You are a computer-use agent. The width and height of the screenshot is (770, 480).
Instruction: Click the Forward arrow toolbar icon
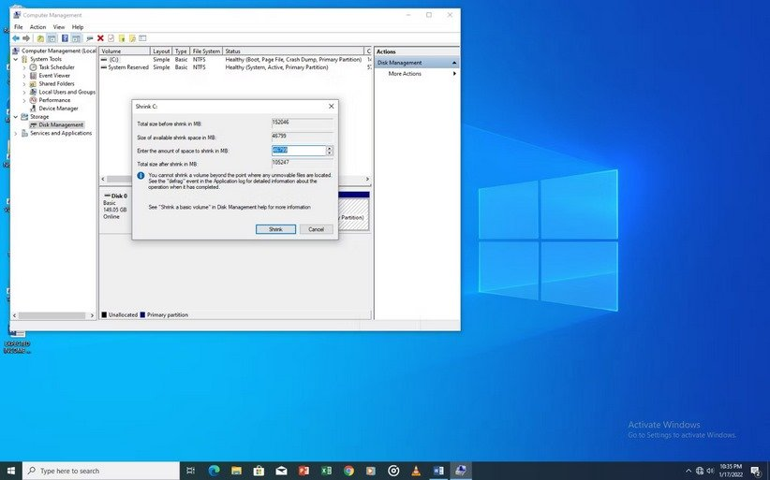point(26,38)
